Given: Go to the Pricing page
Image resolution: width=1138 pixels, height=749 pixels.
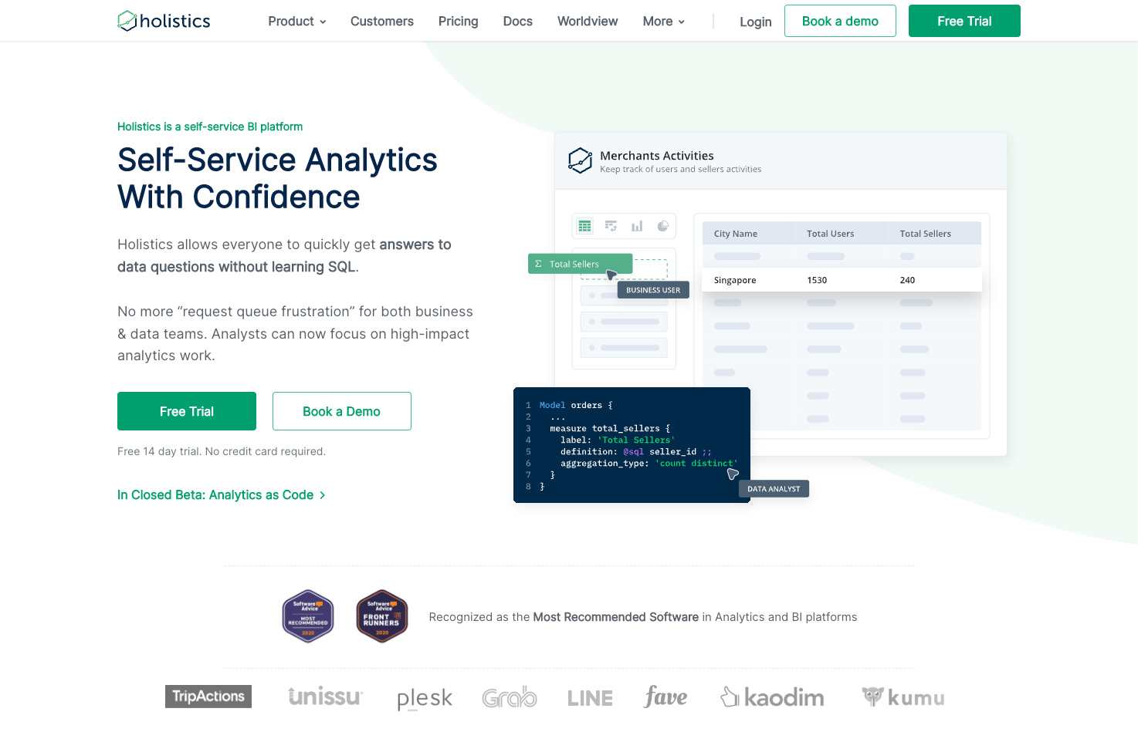Looking at the screenshot, I should [459, 22].
